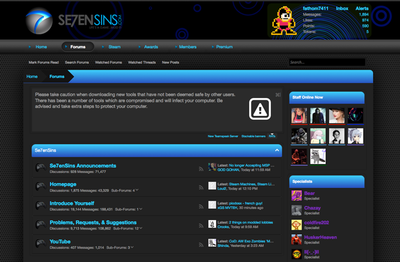This screenshot has width=400, height=262.
Task: Click Forums breadcrumb
Action: click(57, 76)
